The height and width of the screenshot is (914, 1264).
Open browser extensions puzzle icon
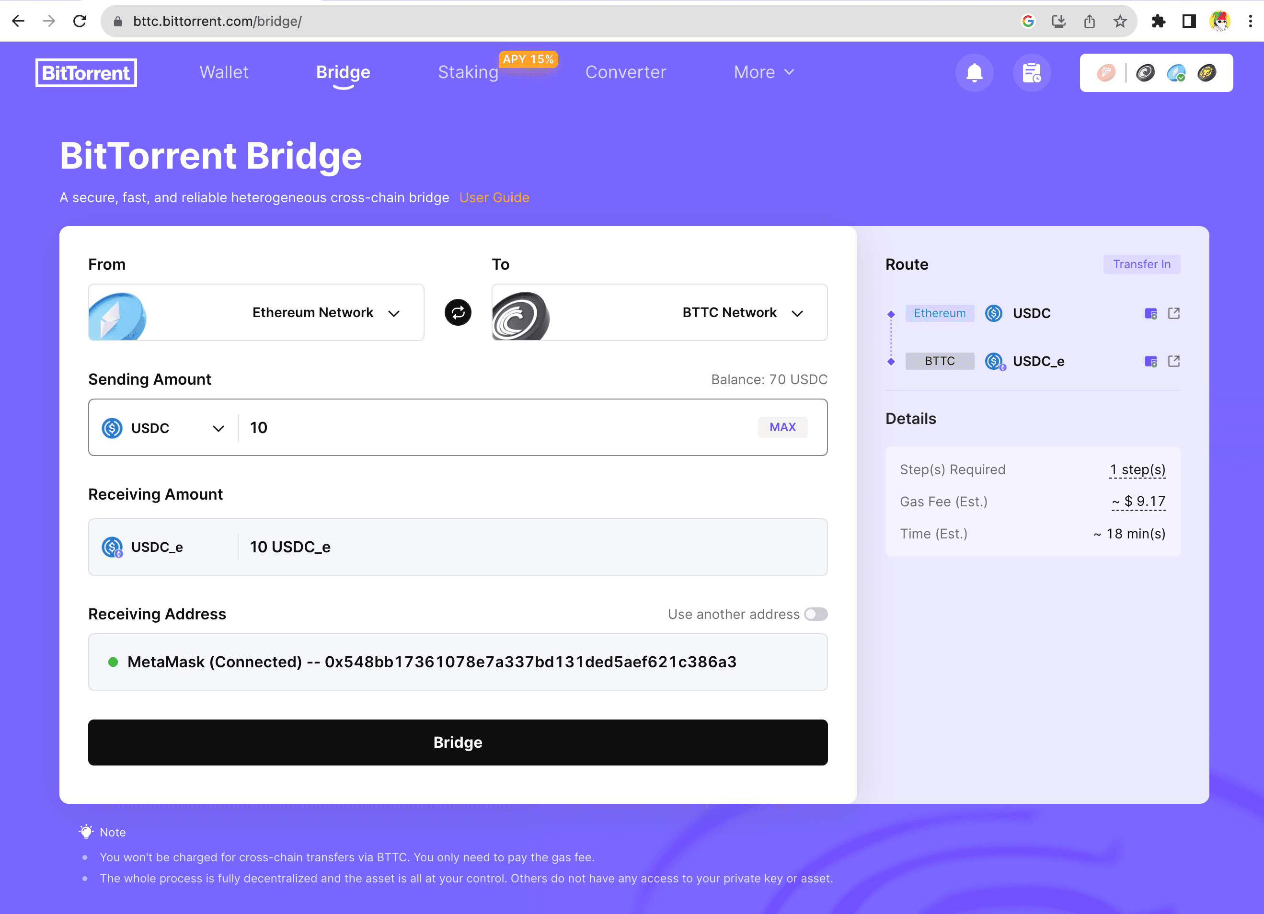point(1158,21)
